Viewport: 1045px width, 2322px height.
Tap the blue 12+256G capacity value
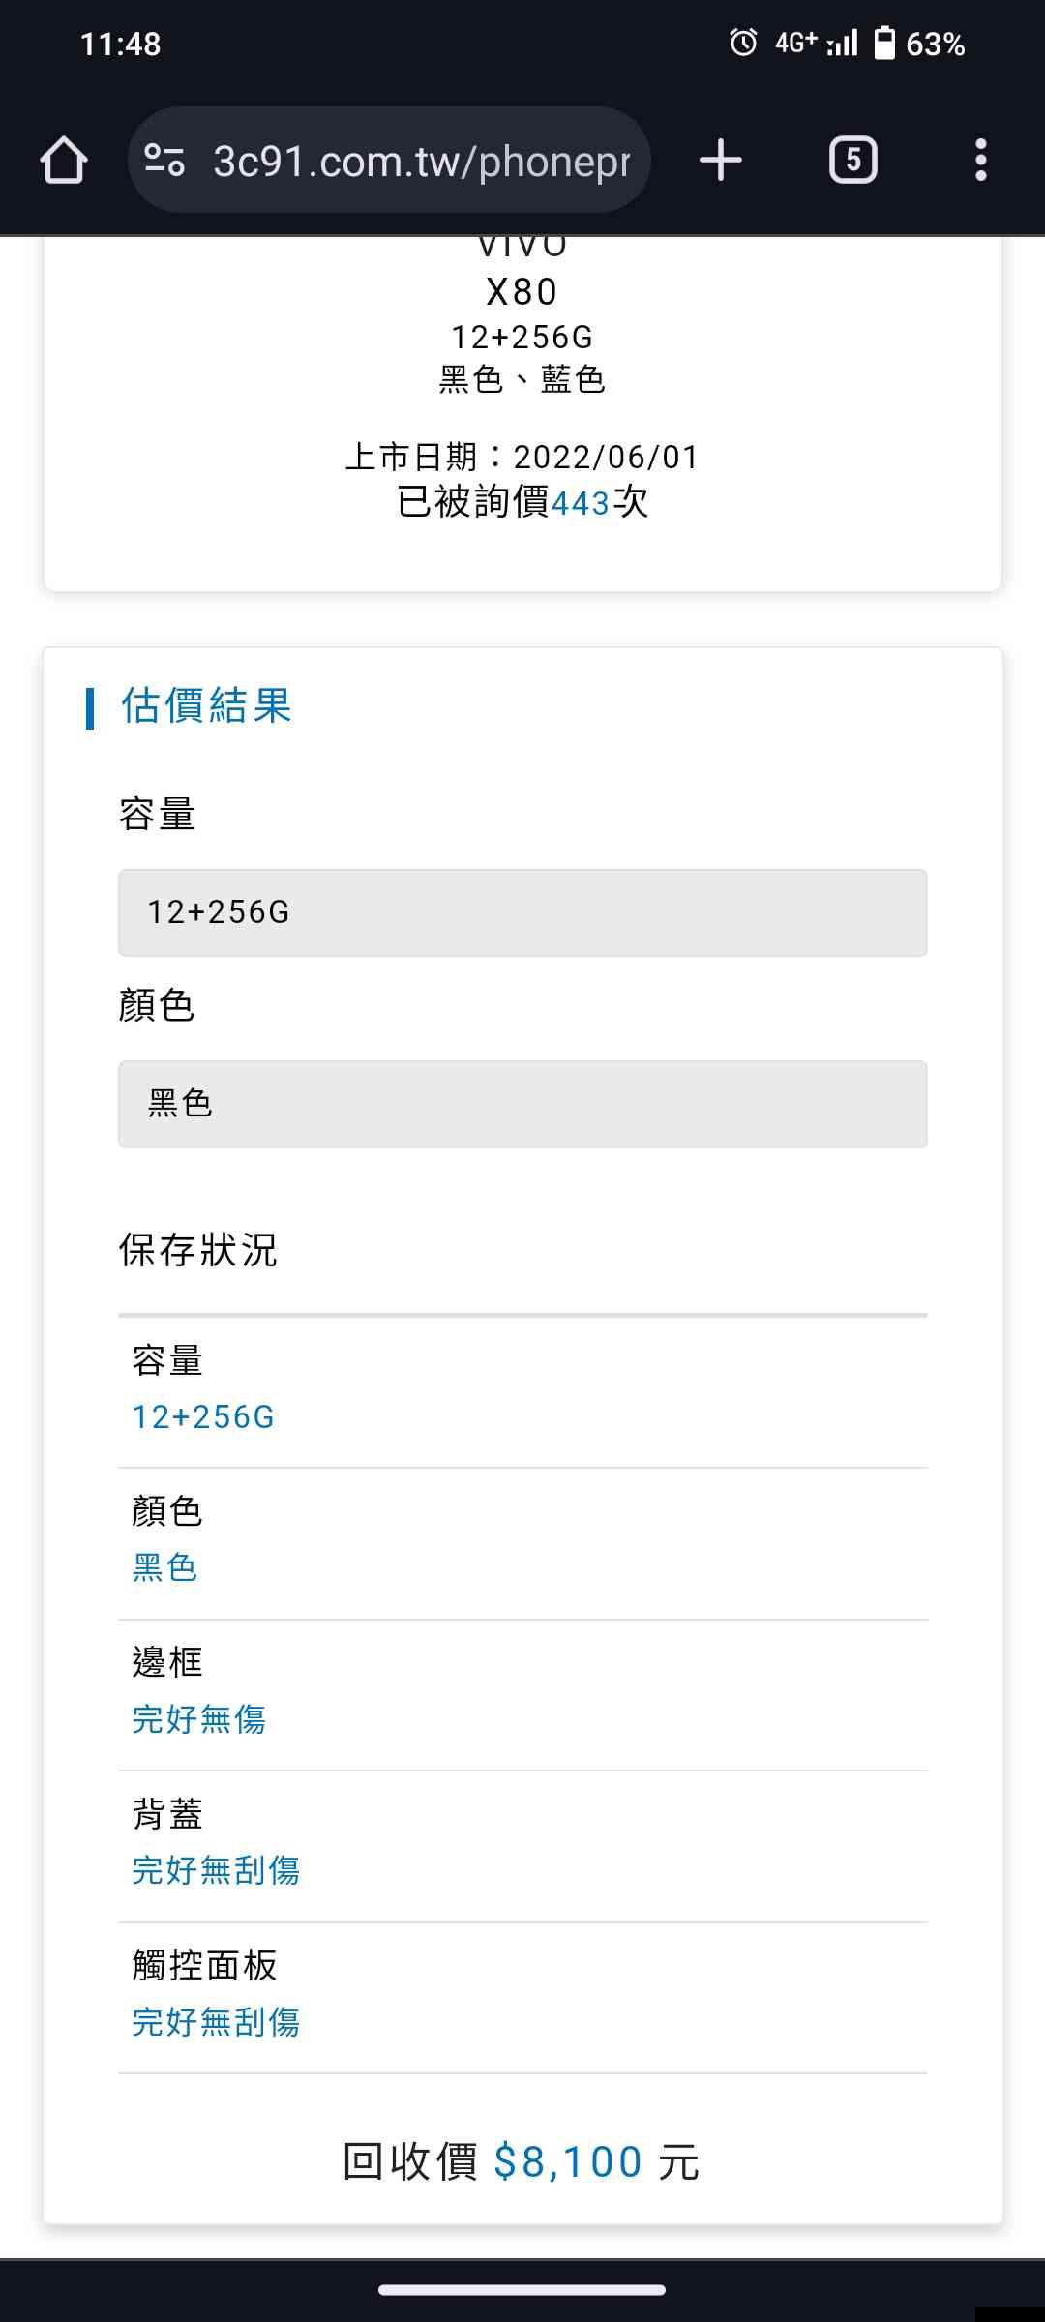[x=203, y=1417]
